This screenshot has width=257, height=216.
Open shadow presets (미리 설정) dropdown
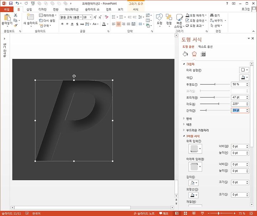[244, 70]
